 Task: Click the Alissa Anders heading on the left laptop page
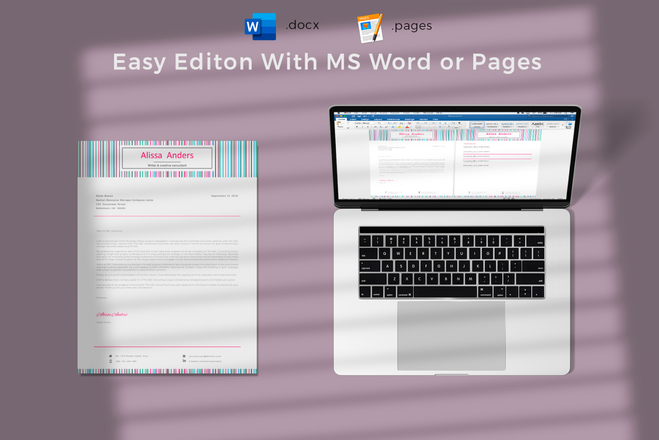411,134
